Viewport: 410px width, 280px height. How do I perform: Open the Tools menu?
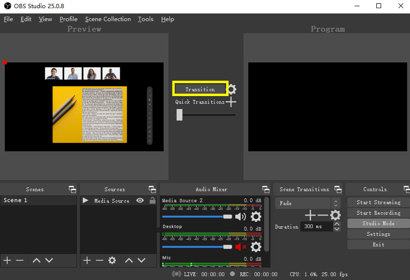coord(146,19)
